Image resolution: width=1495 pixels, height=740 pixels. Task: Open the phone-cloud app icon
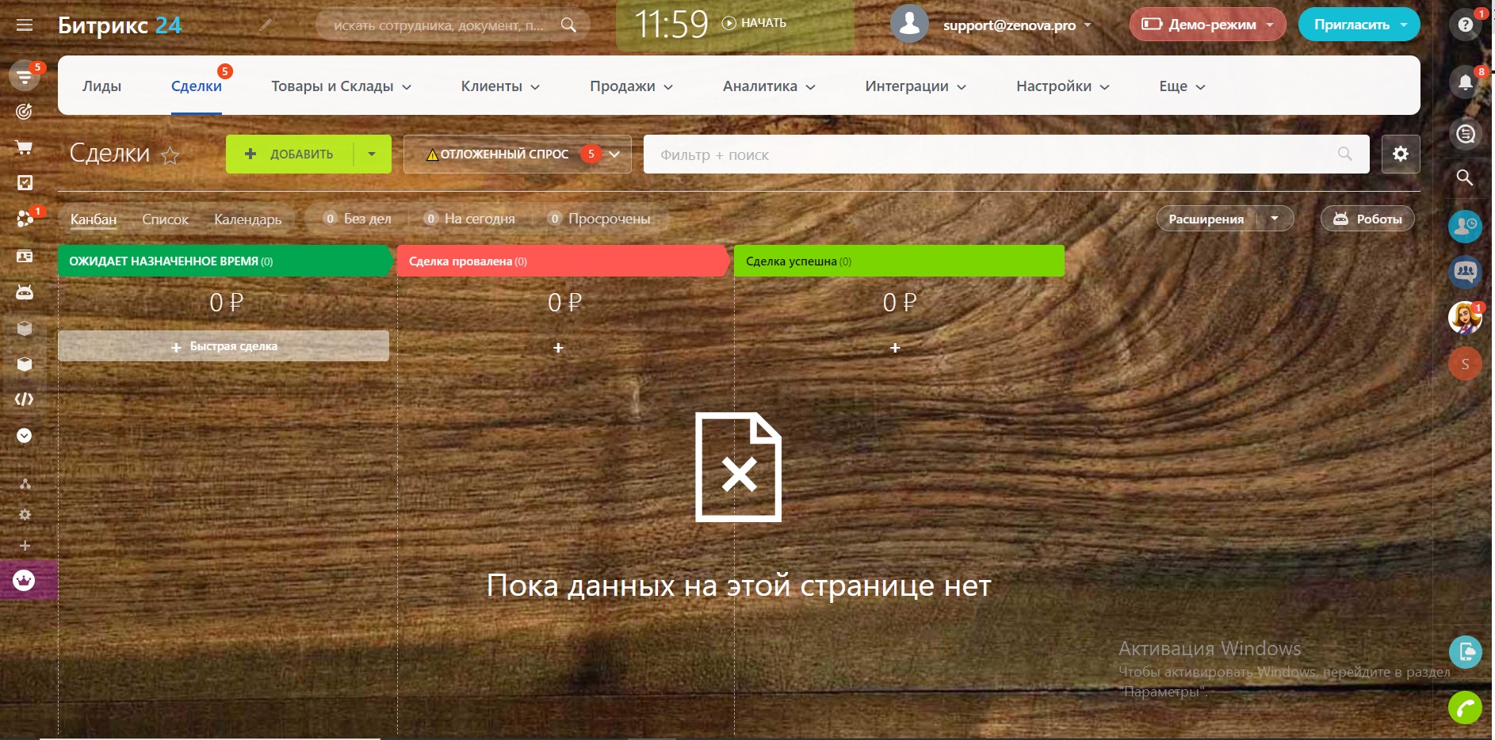1465,652
